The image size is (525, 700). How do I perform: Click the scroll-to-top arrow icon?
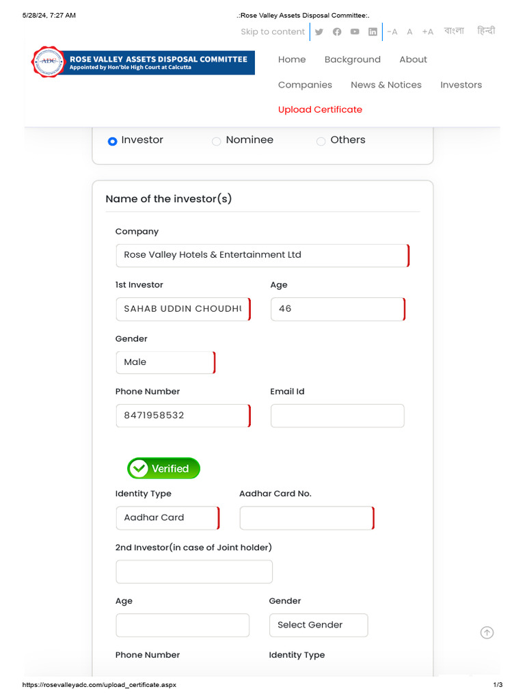point(487,632)
